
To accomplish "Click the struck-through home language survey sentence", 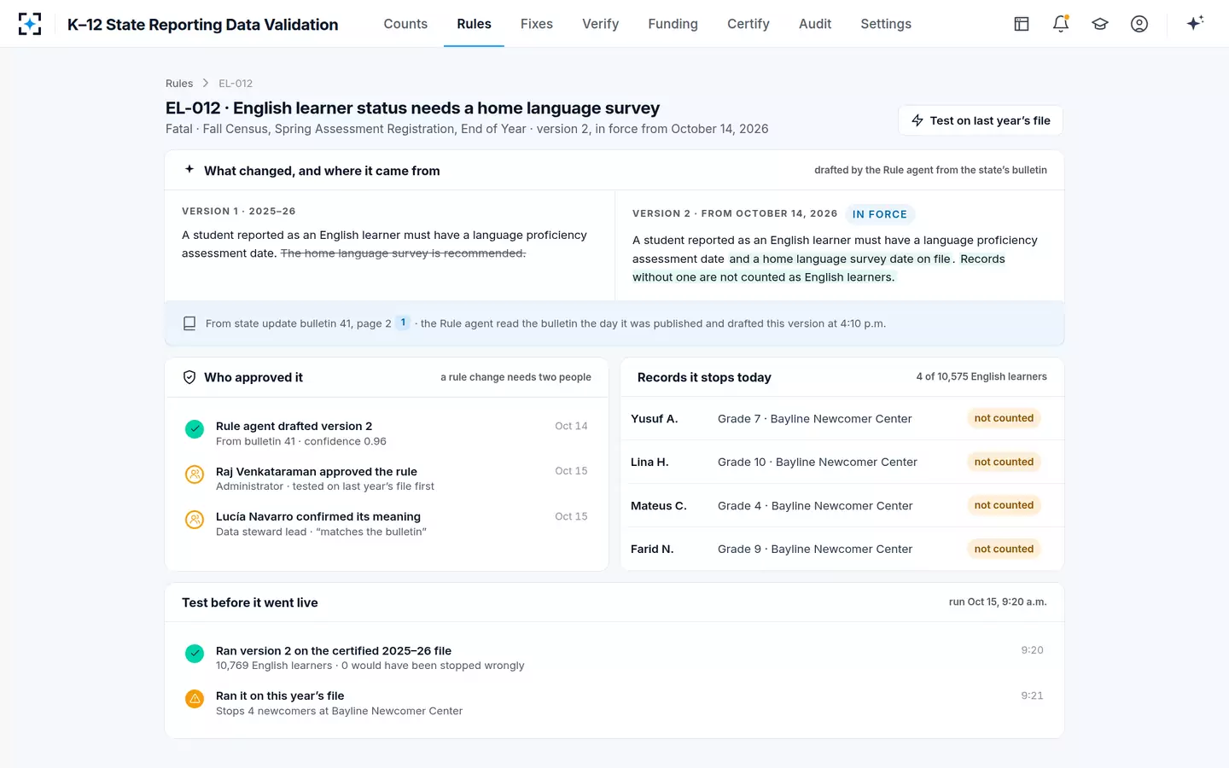I will click(x=403, y=253).
